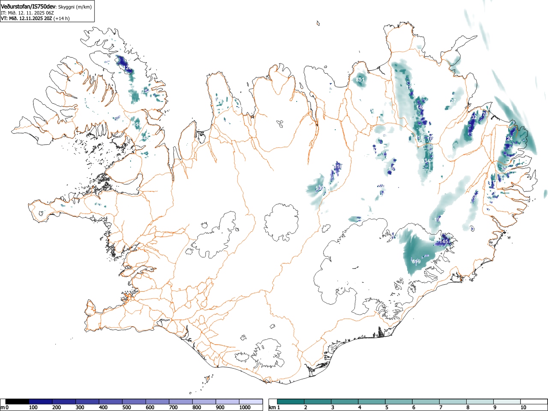Viewport: 548px width, 411px height.
Task: Select the '5' tick label on the km scale
Action: point(386,408)
